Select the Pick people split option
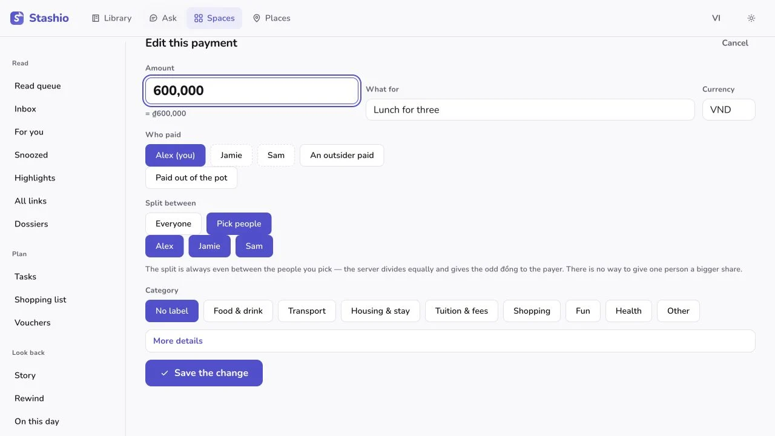Image resolution: width=775 pixels, height=436 pixels. 239,224
